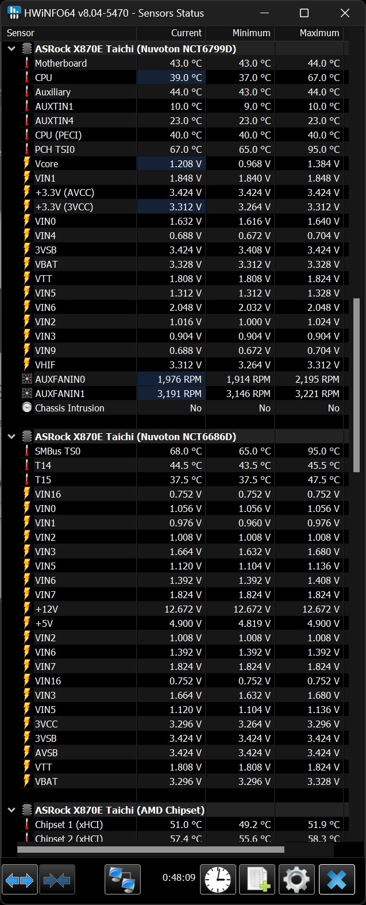
Task: Click the fan icon beside AUXFANIN0
Action: [26, 379]
